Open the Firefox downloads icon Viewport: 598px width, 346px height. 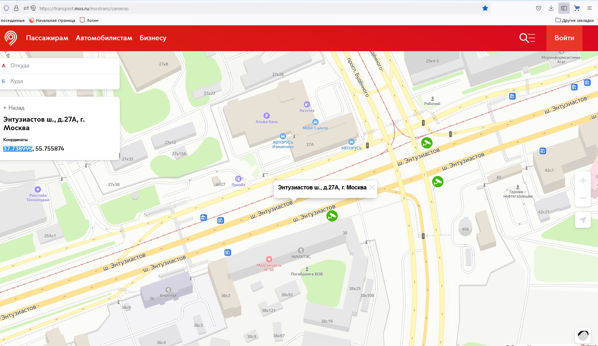[551, 8]
